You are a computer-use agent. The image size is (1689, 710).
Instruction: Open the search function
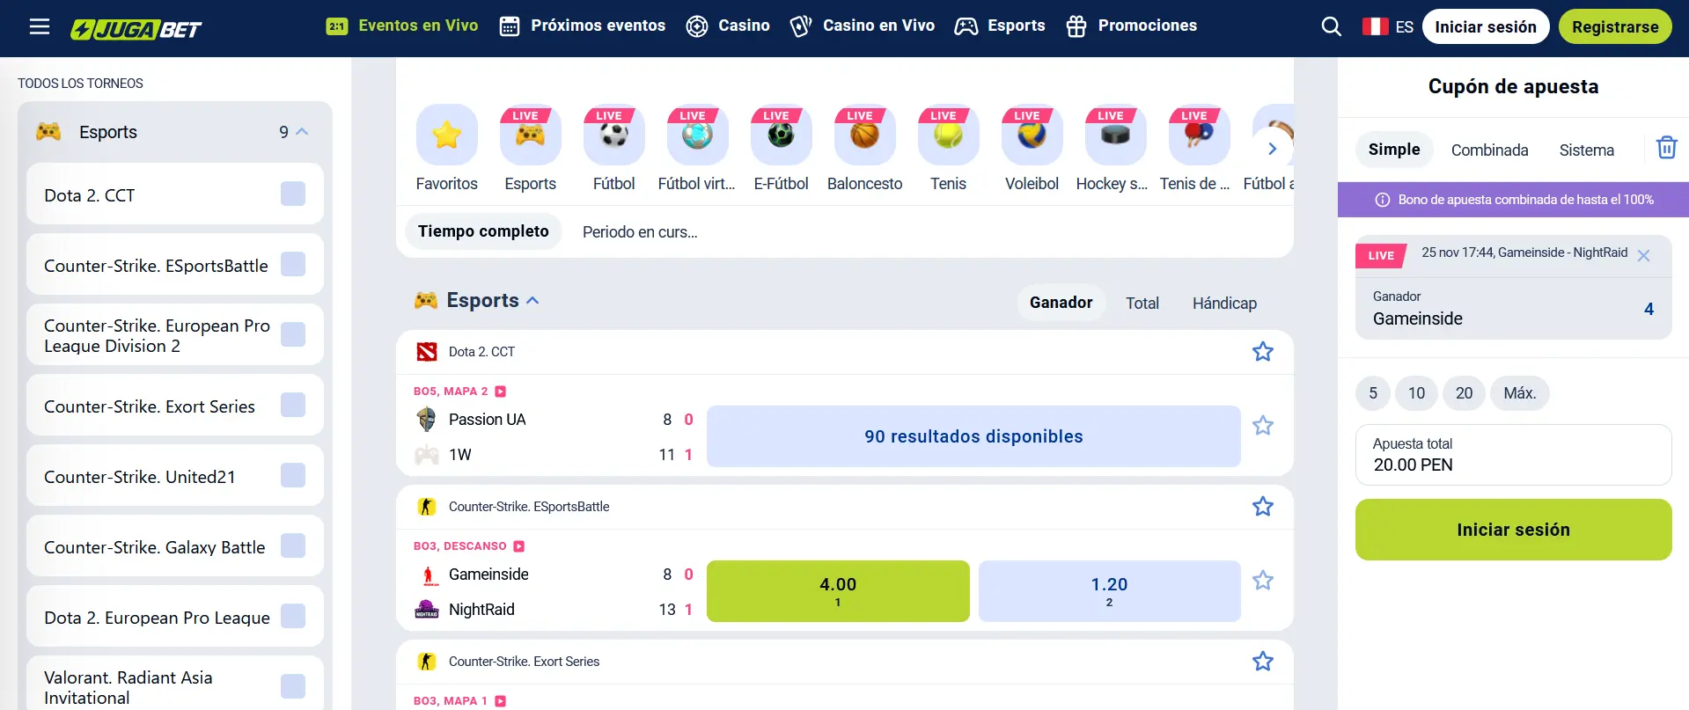tap(1331, 26)
